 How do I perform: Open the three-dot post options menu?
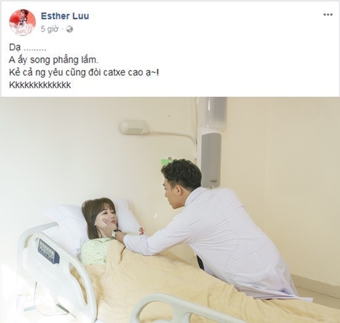(328, 15)
